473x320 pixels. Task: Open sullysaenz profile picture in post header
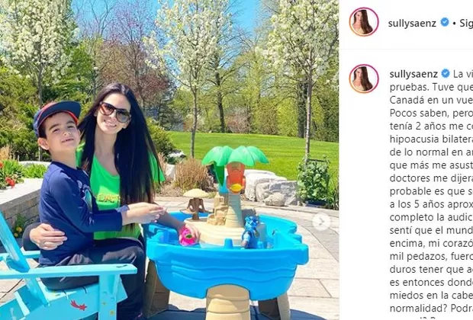364,22
